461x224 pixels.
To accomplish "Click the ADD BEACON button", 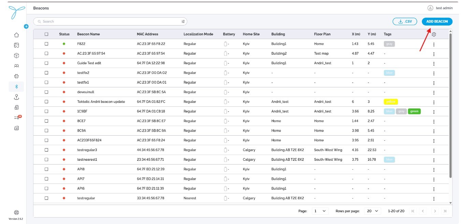I will (437, 21).
